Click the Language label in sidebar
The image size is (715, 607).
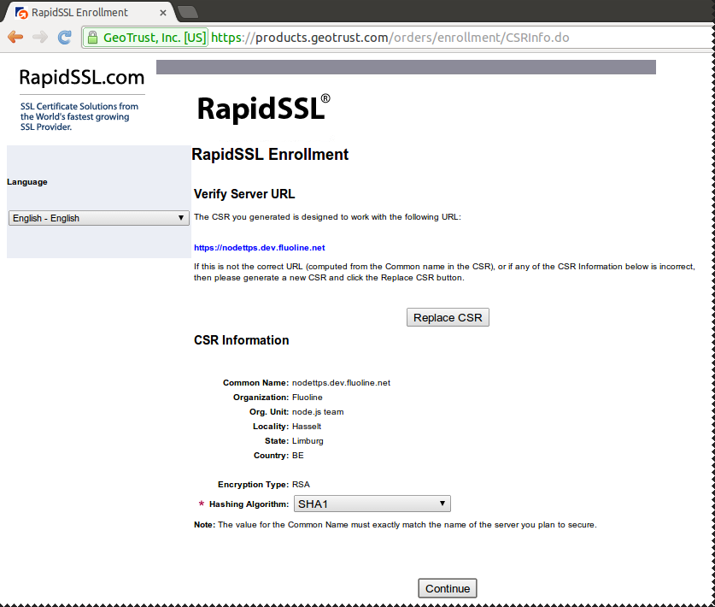(x=27, y=182)
